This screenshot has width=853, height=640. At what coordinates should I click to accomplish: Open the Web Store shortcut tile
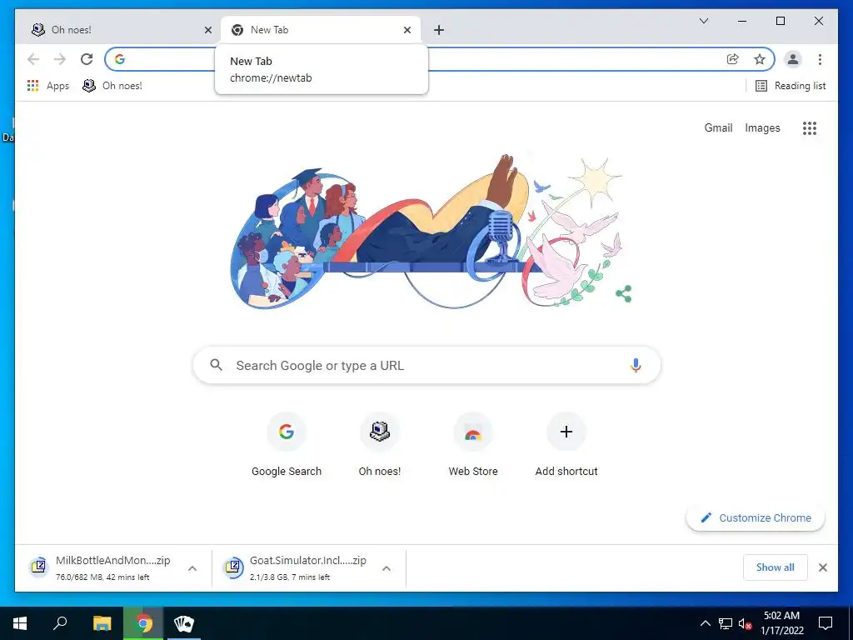click(x=473, y=445)
